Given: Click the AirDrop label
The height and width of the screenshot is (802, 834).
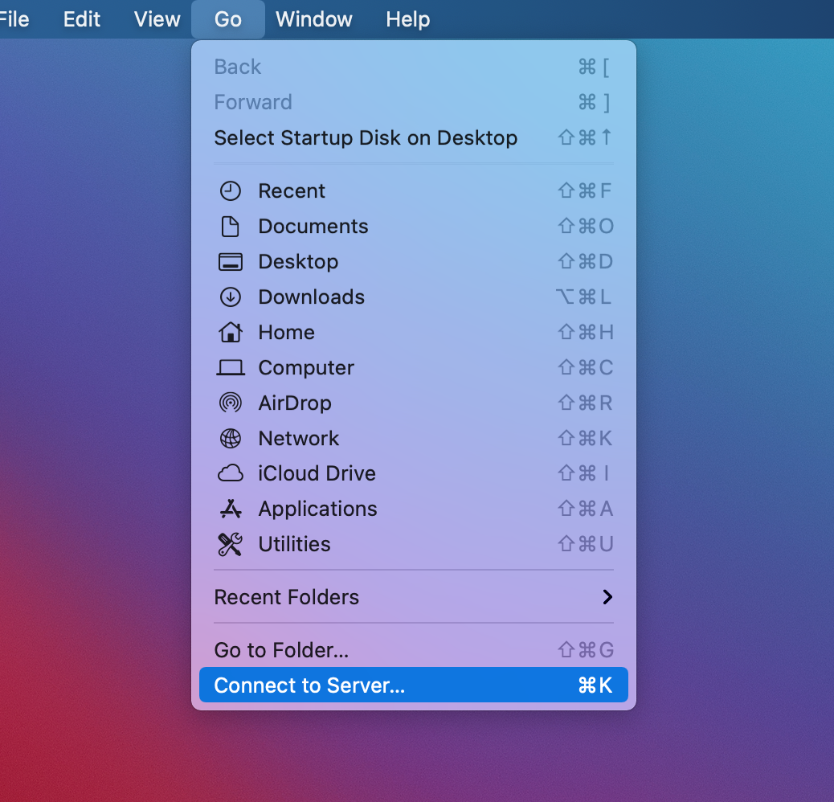Looking at the screenshot, I should [x=295, y=403].
